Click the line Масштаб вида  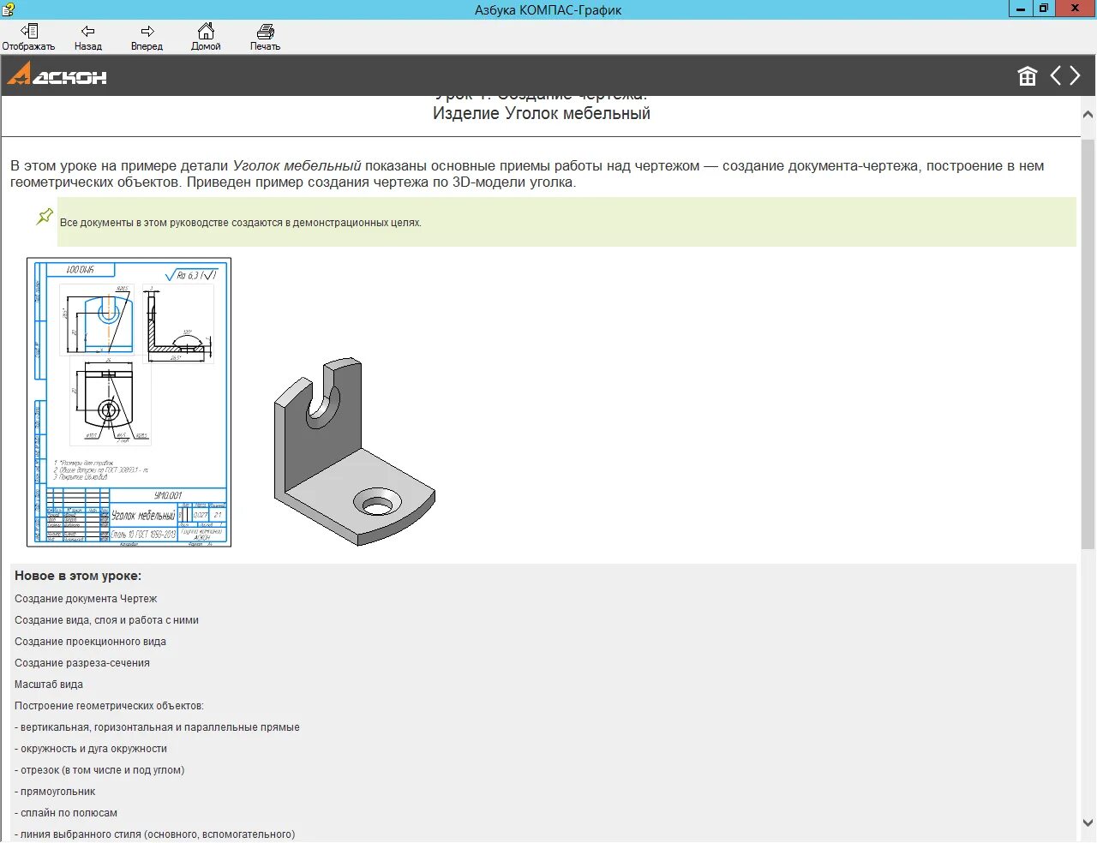pyautogui.click(x=49, y=685)
